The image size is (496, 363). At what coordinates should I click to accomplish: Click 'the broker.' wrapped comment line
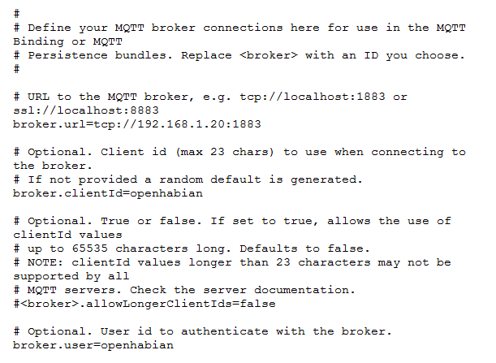coord(53,166)
